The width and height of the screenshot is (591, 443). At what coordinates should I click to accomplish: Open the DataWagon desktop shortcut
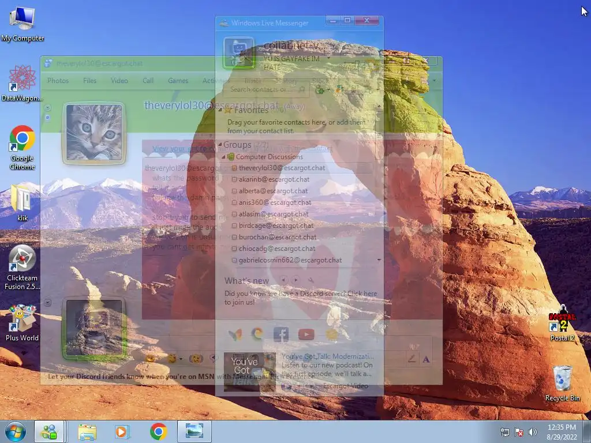[22, 83]
